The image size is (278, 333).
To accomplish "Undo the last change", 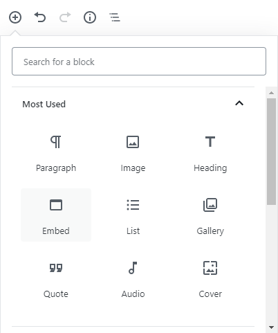I will tap(40, 17).
